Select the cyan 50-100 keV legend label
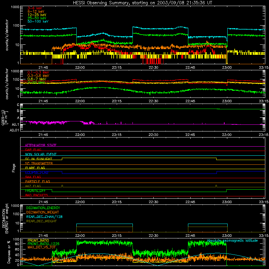This screenshot has width=269, height=269. tap(38, 22)
